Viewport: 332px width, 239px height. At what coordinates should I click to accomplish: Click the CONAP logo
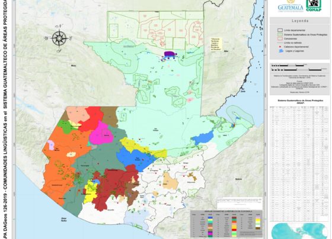point(314,5)
